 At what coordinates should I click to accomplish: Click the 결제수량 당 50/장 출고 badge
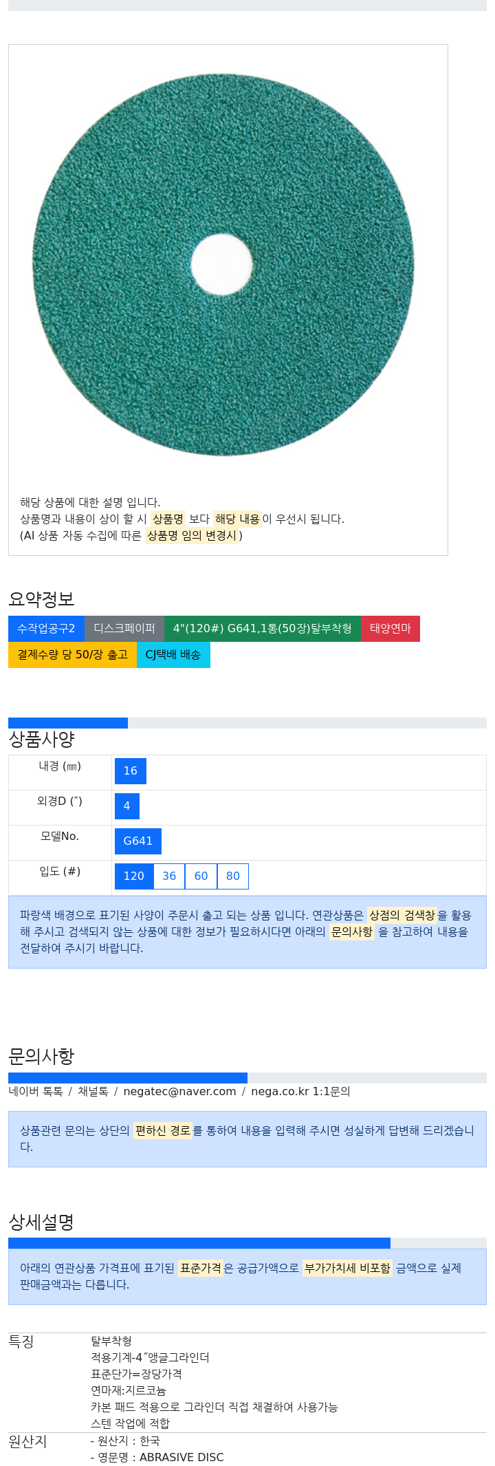[73, 655]
